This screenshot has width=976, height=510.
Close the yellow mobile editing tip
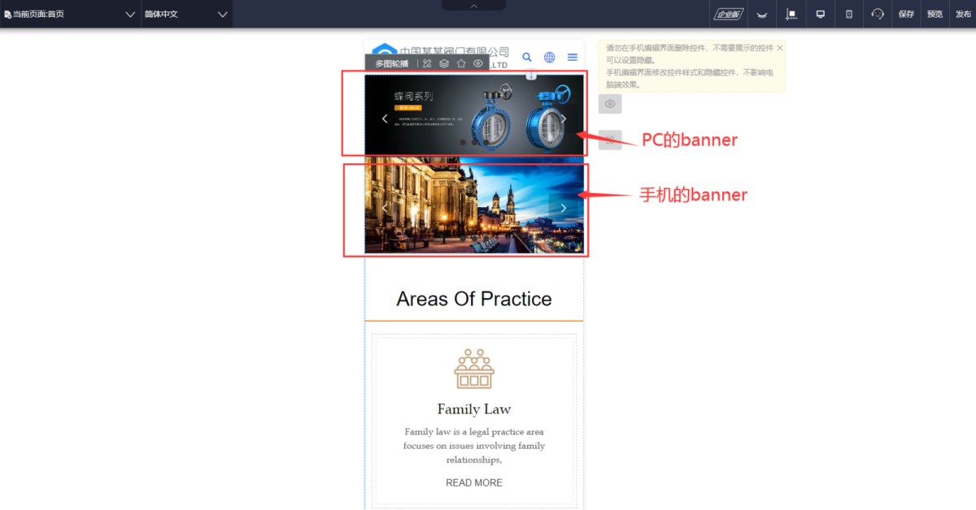780,48
